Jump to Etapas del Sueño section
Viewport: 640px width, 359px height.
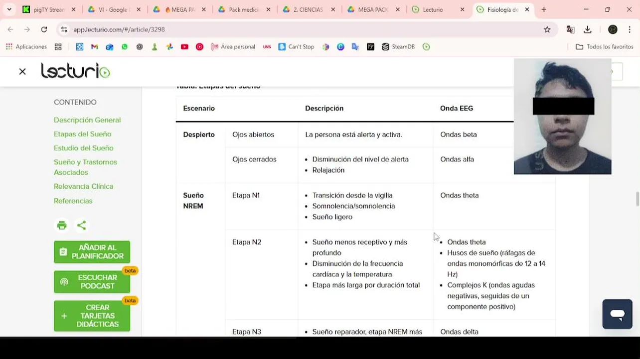(x=82, y=134)
